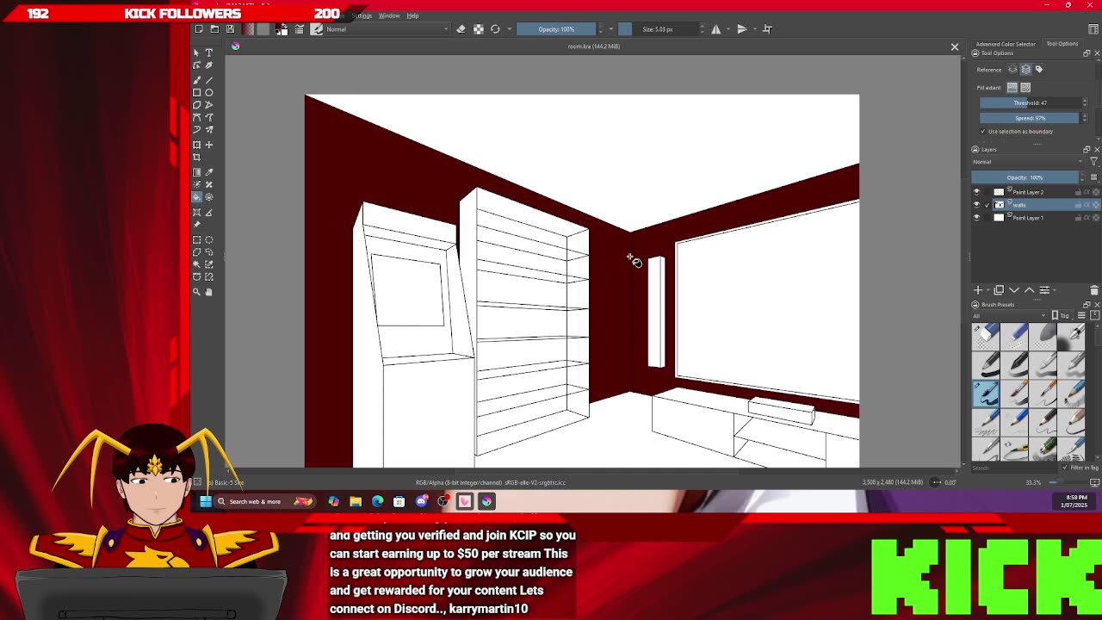Save the document with the floppy icon
This screenshot has height=620, width=1102.
tap(230, 29)
